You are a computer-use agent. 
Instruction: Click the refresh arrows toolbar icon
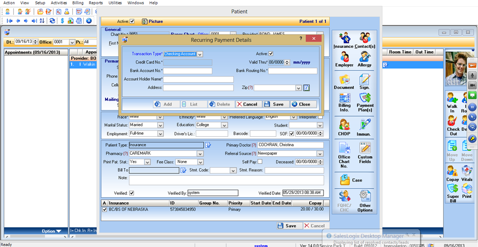pyautogui.click(x=53, y=21)
